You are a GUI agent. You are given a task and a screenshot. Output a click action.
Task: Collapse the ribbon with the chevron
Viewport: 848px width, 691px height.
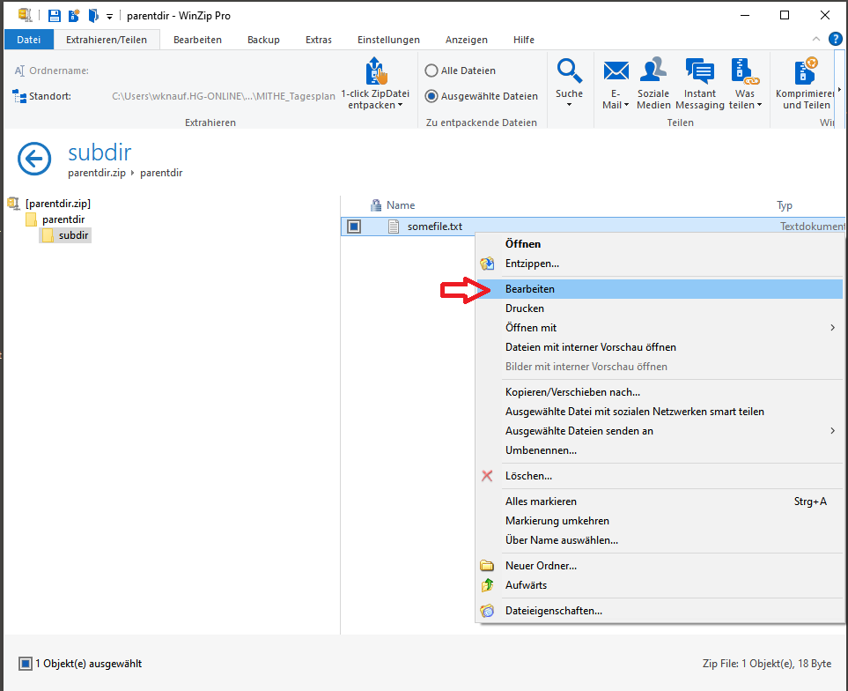[816, 39]
